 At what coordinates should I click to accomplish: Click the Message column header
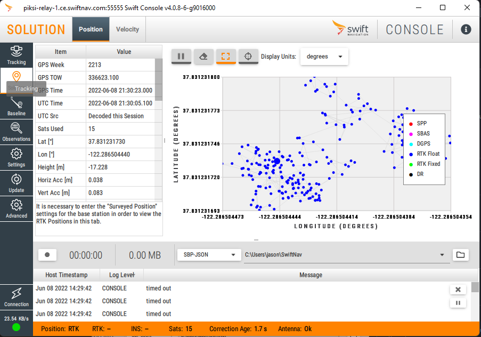311,275
